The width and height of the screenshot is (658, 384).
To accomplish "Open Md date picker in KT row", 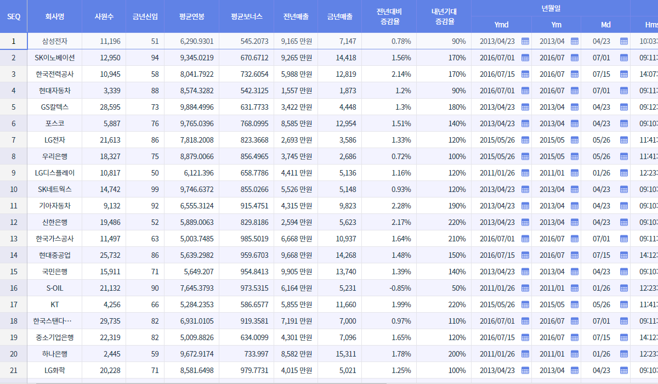I will pyautogui.click(x=623, y=304).
